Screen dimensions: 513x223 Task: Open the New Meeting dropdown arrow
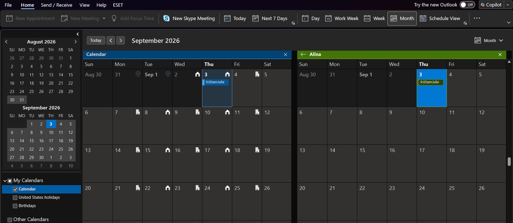pos(104,18)
